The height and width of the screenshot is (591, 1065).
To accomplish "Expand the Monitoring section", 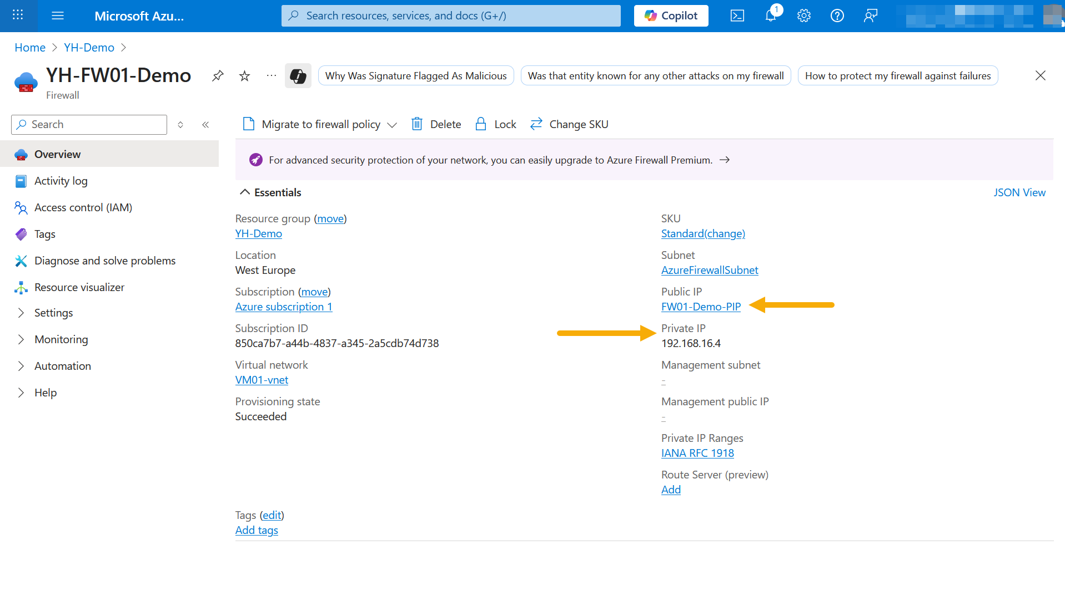I will tap(21, 339).
